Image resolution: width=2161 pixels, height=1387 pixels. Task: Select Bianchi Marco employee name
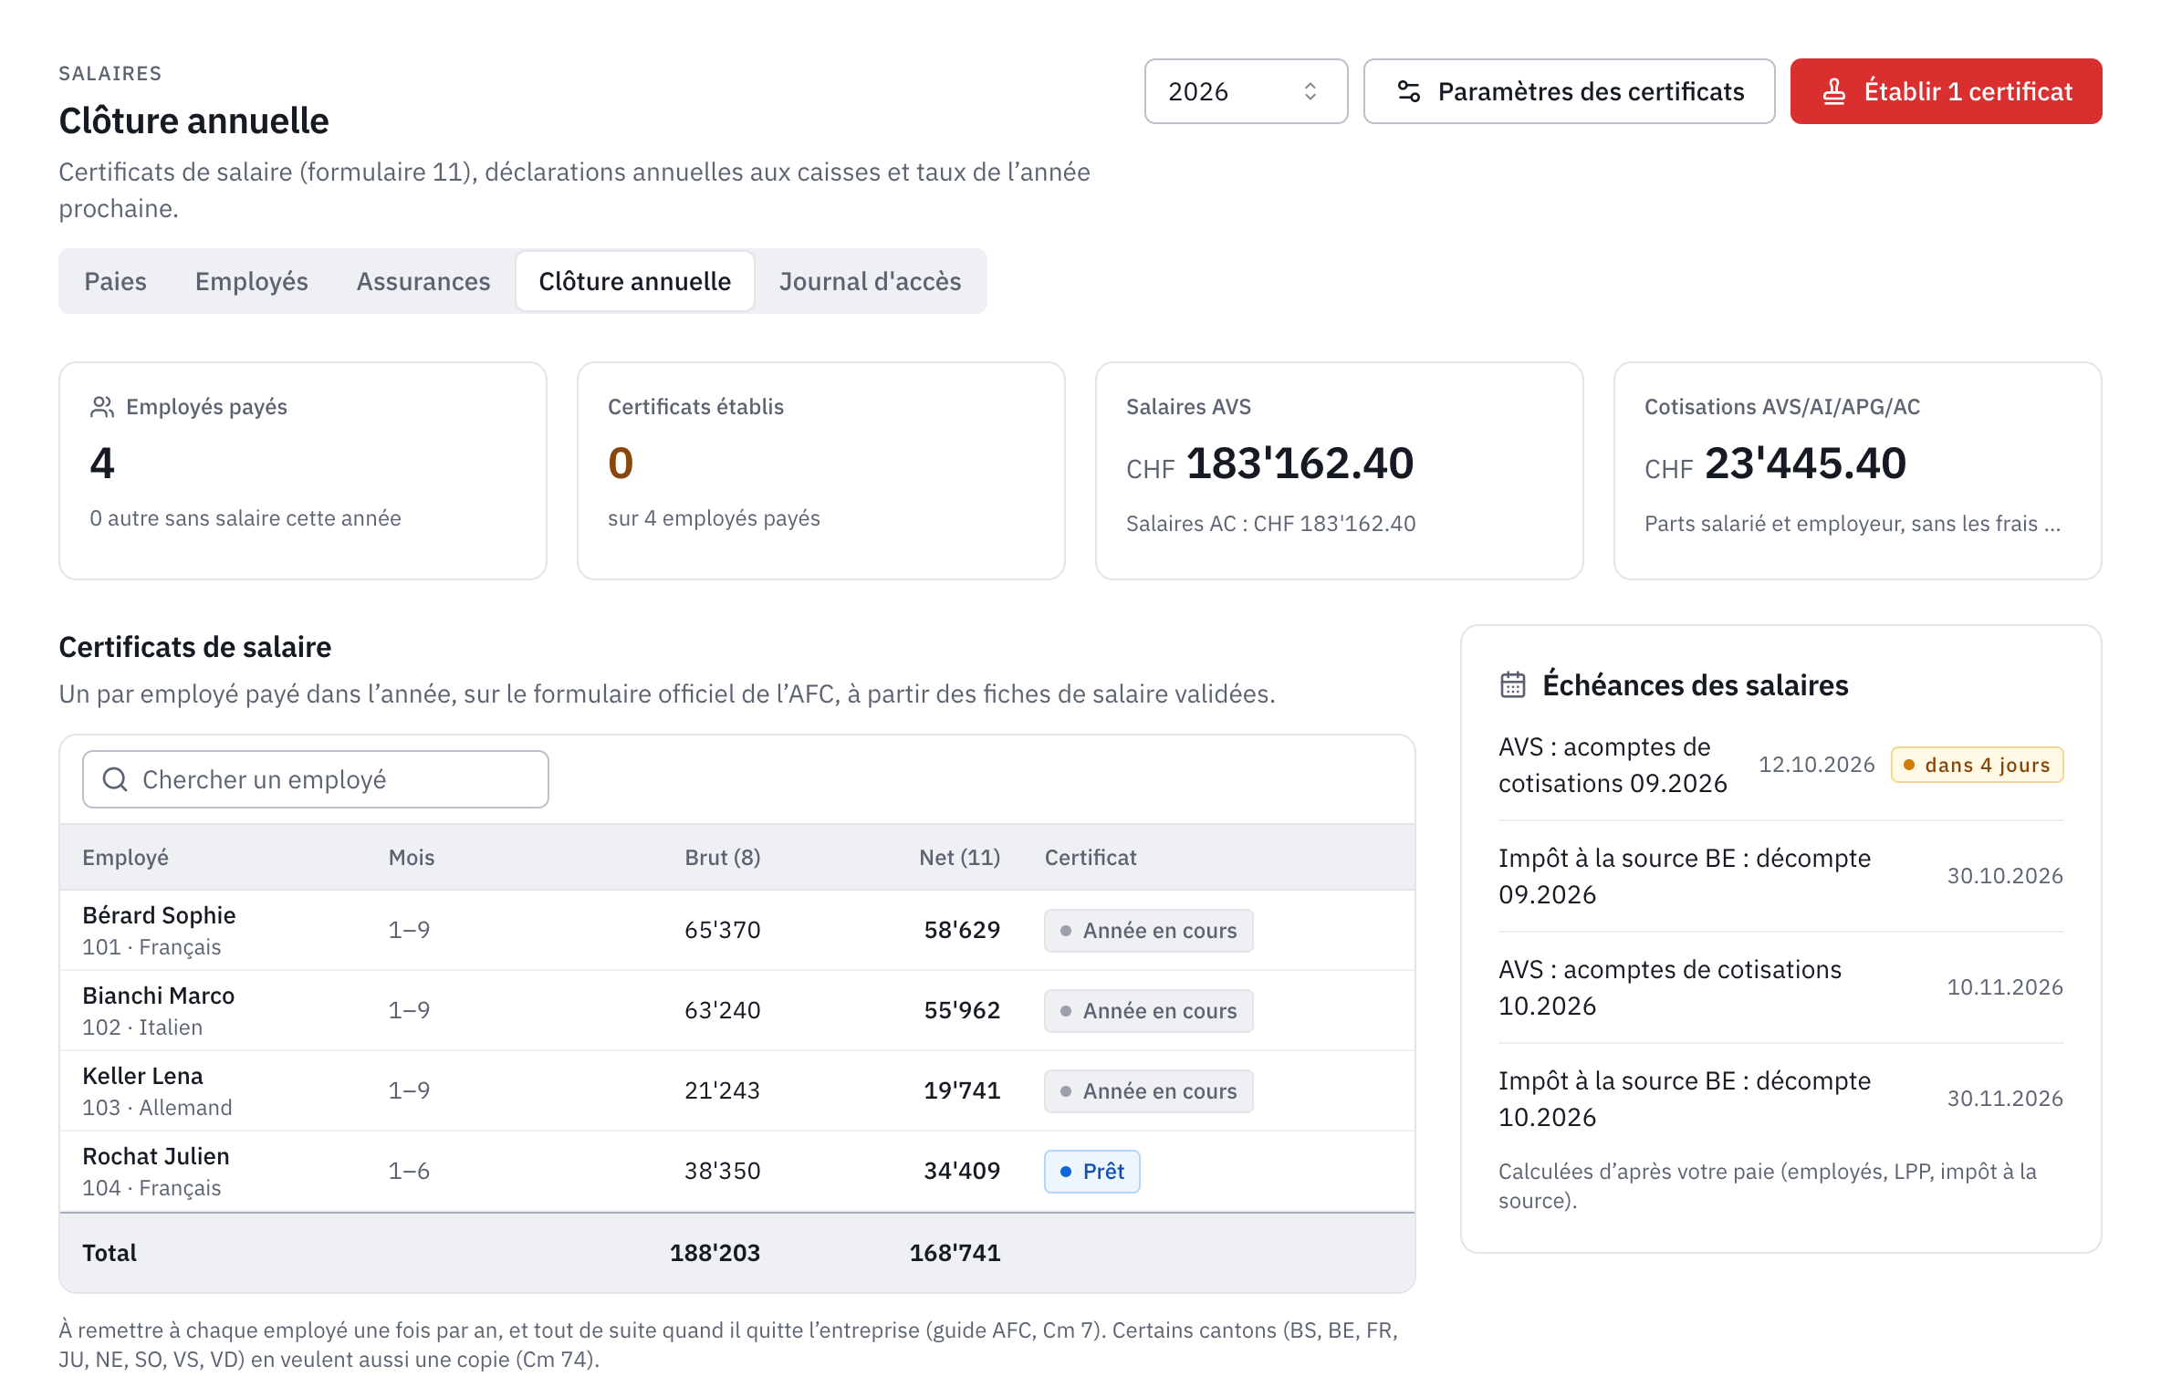(x=159, y=996)
